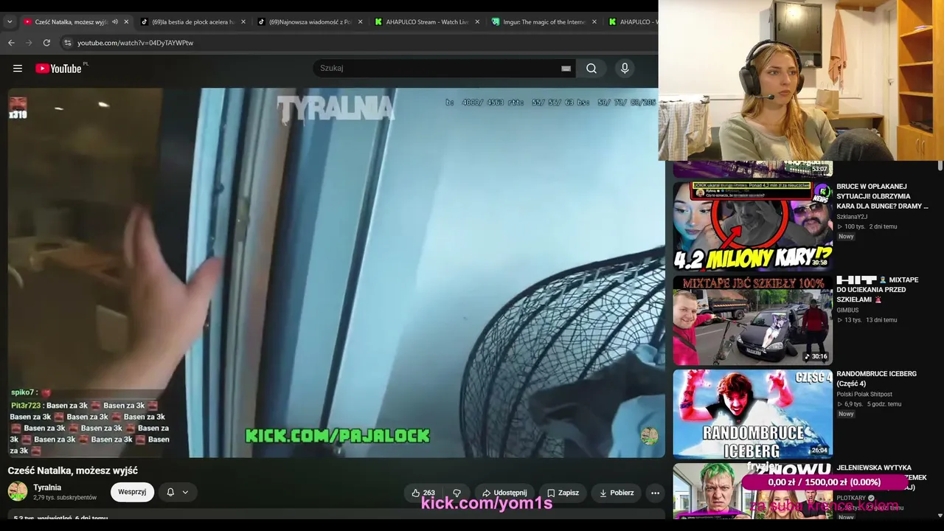
Task: Save video with the 'Zapisz' button
Action: (x=563, y=493)
